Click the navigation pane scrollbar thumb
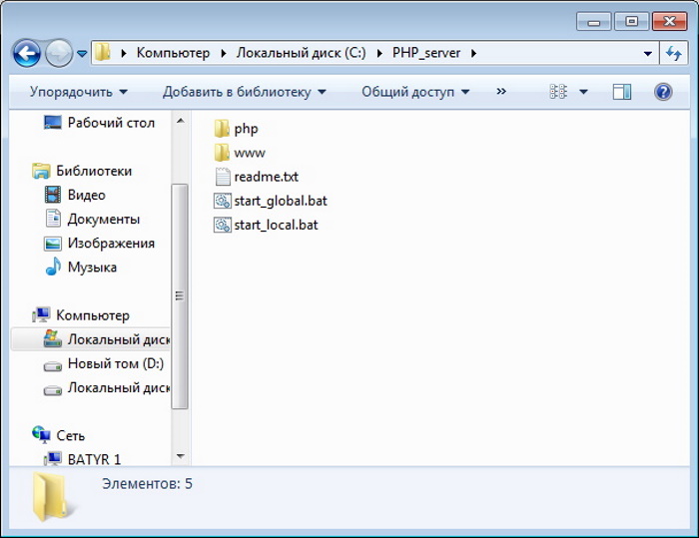Image resolution: width=699 pixels, height=538 pixels. pyautogui.click(x=180, y=296)
